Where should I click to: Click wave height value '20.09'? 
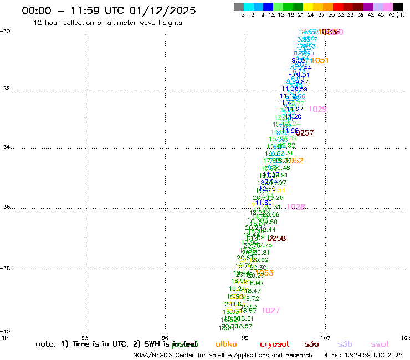[x=260, y=260]
